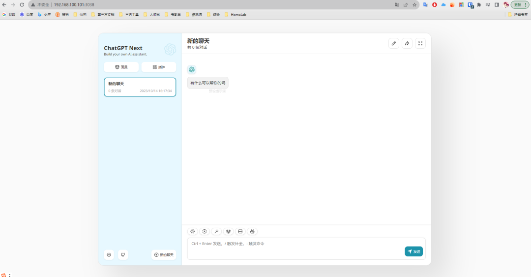The height and width of the screenshot is (277, 531).
Task: Open the 必应 bookmark
Action: pos(44,15)
